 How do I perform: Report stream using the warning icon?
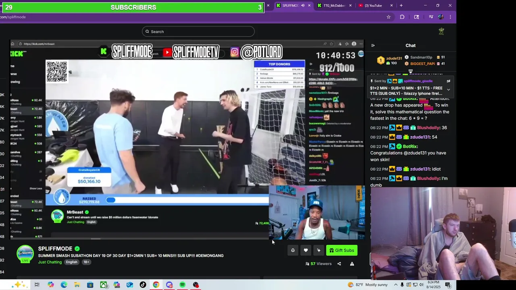[x=352, y=264]
